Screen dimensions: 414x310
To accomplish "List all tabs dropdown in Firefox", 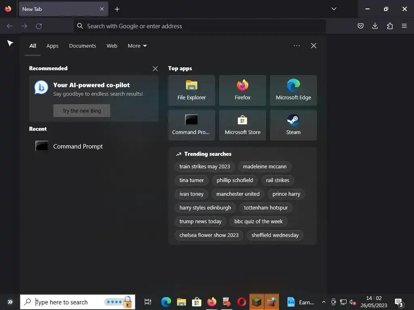I will (x=334, y=9).
